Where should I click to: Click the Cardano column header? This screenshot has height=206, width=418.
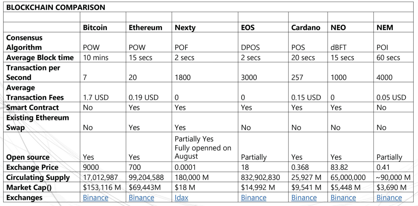[306, 27]
